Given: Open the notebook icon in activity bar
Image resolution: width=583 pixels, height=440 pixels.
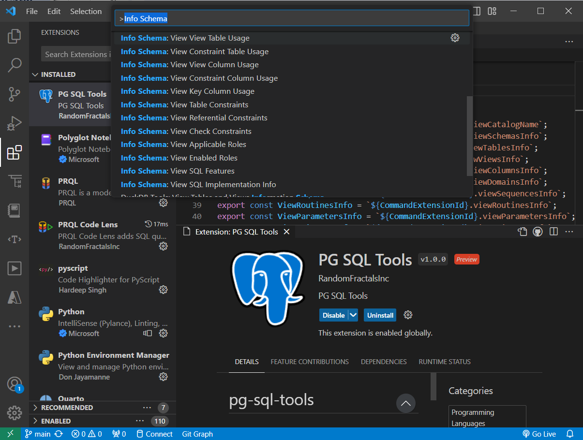Looking at the screenshot, I should click(x=15, y=210).
